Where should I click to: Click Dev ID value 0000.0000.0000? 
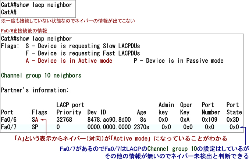(109, 127)
